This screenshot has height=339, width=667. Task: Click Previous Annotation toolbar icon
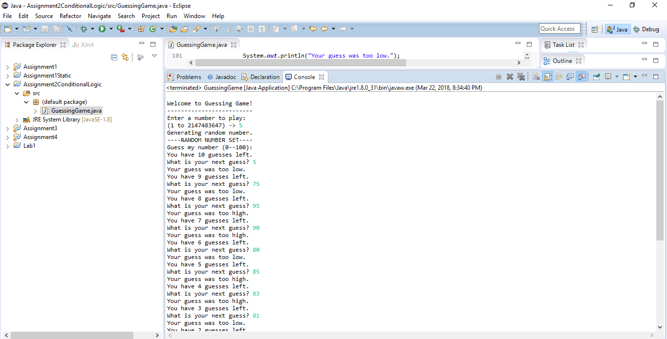(294, 29)
